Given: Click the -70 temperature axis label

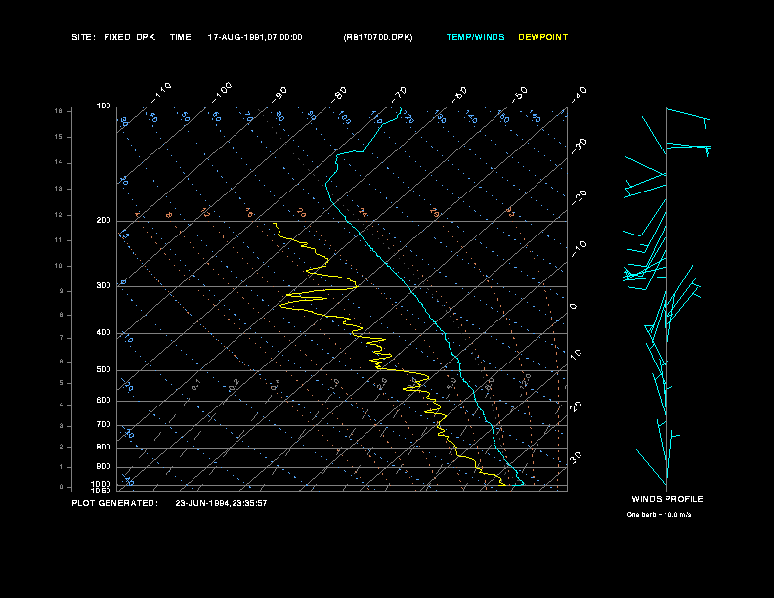Looking at the screenshot, I should click(399, 95).
